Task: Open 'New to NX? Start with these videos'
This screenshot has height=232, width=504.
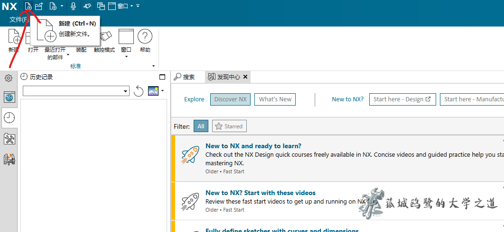Action: 261,193
